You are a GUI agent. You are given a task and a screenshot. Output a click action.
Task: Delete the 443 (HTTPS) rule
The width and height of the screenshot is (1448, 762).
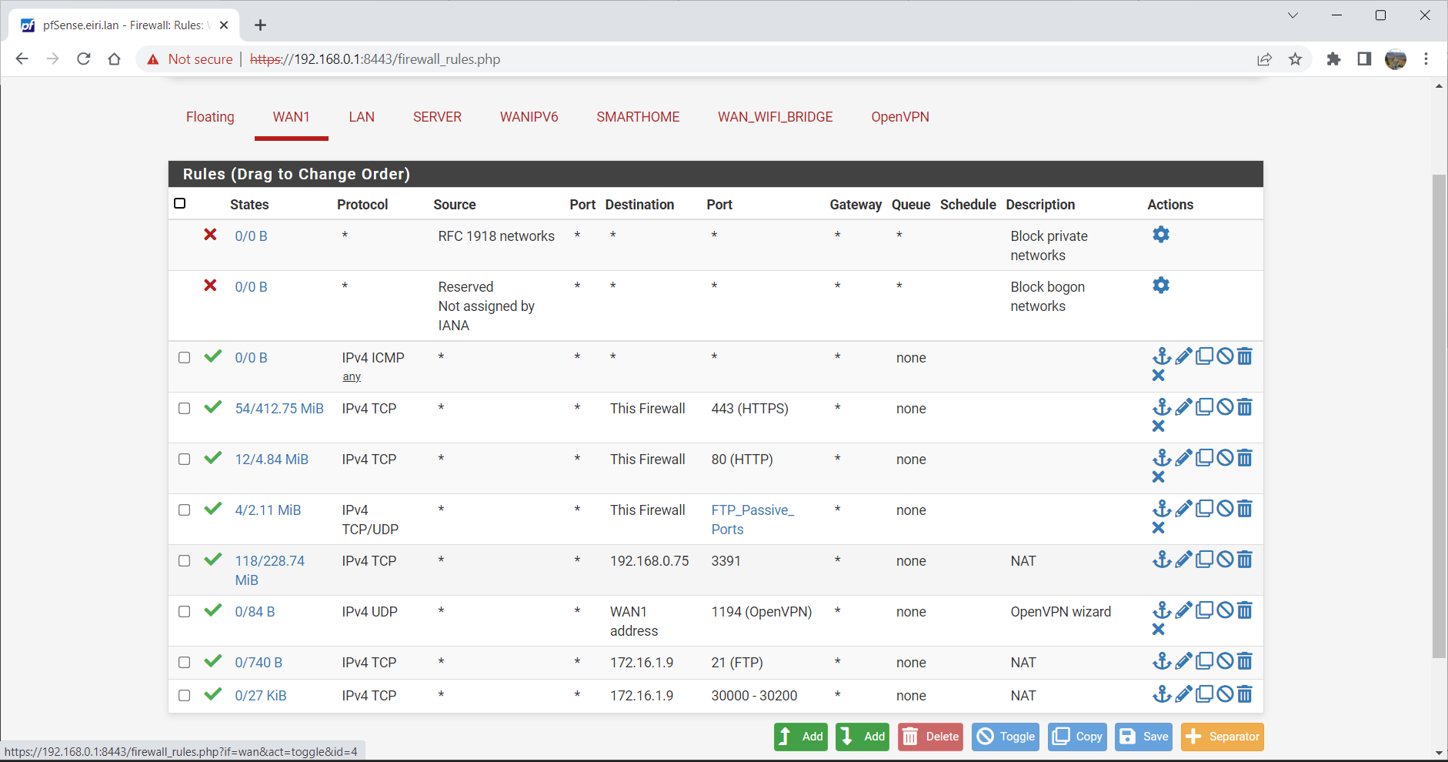tap(1245, 406)
